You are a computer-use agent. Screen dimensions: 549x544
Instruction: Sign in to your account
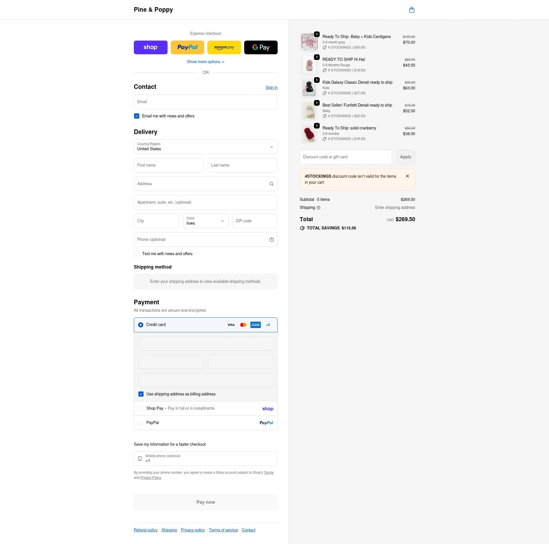point(271,87)
